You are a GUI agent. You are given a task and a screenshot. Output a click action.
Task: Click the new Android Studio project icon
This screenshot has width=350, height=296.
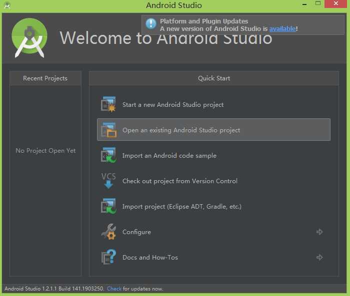[108, 104]
